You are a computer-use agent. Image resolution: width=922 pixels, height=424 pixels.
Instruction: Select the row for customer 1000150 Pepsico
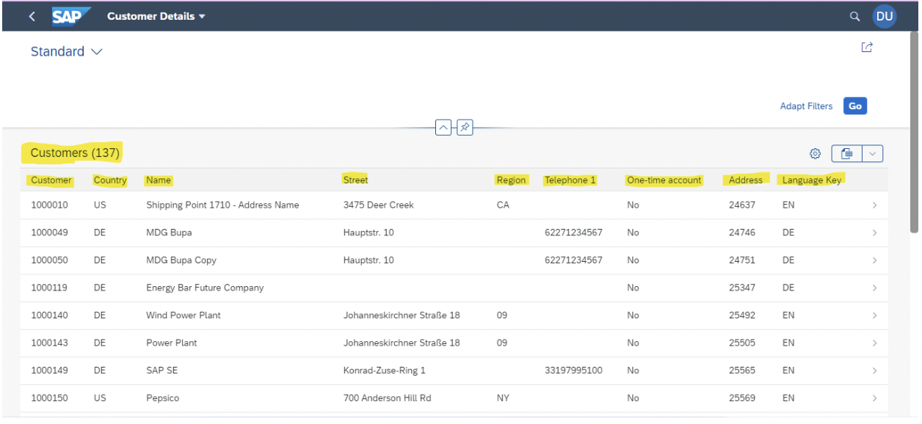294,398
